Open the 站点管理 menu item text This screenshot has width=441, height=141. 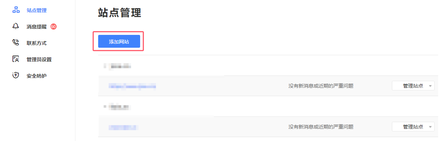point(37,10)
